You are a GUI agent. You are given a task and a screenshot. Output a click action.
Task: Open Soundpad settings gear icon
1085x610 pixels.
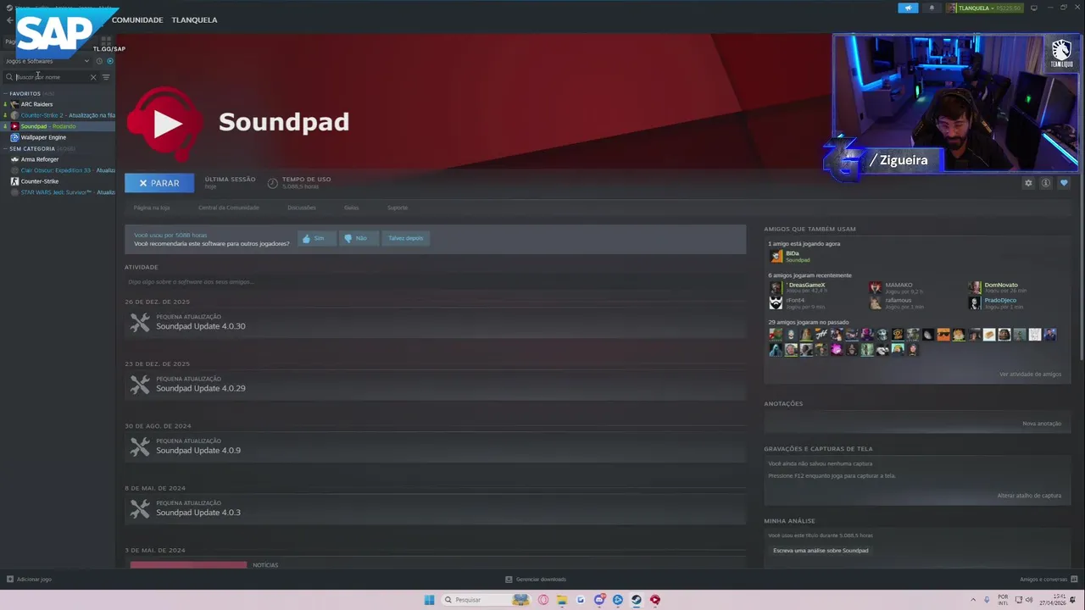click(1028, 183)
